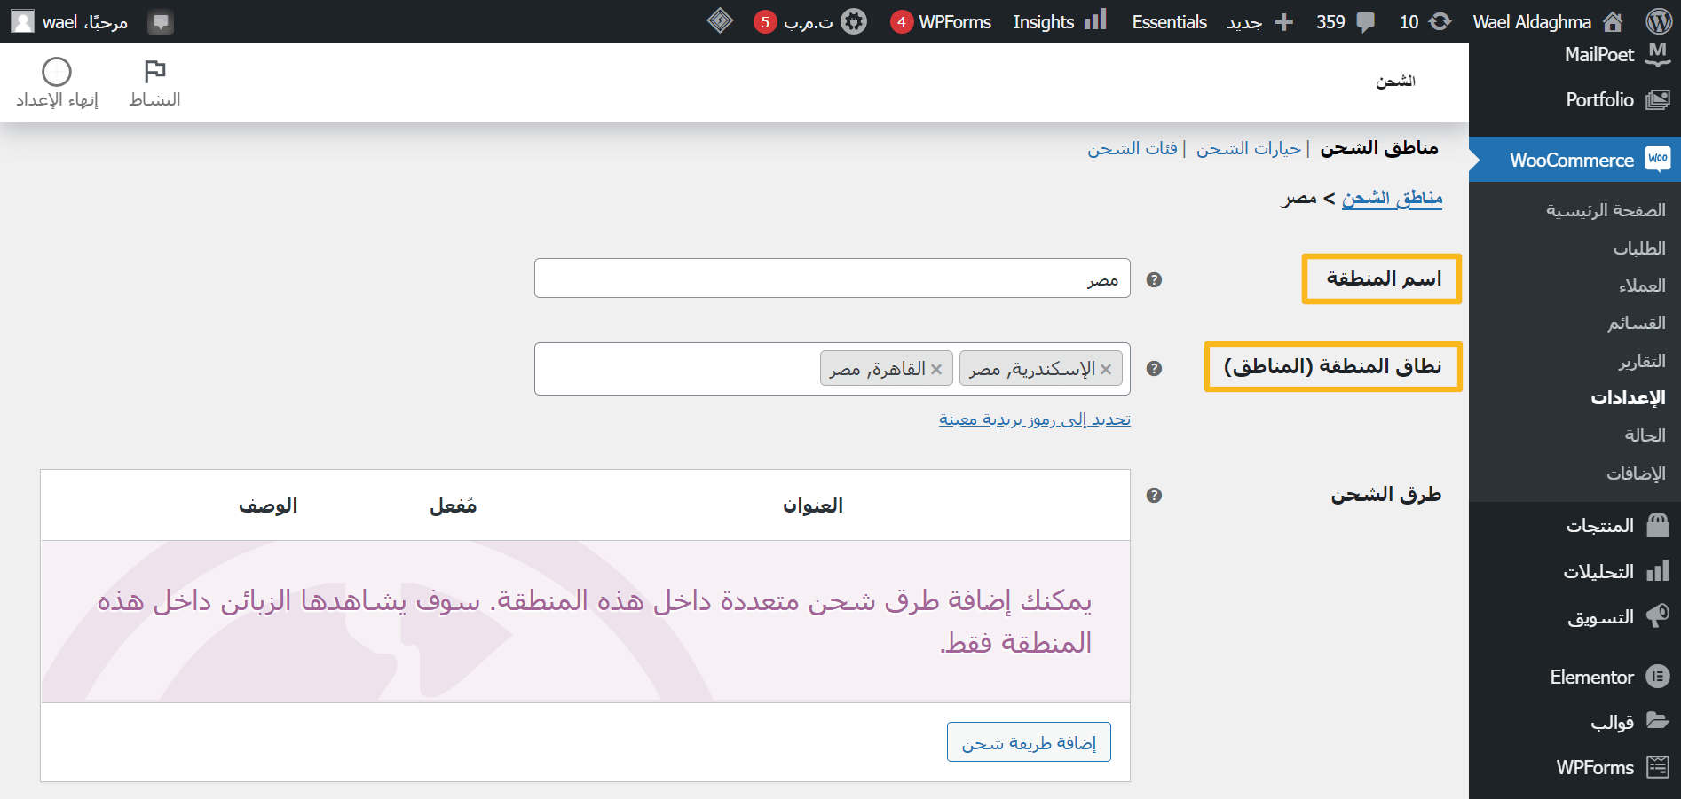The height and width of the screenshot is (799, 1681).
Task: Select WooCommerce in the sidebar
Action: 1573,160
